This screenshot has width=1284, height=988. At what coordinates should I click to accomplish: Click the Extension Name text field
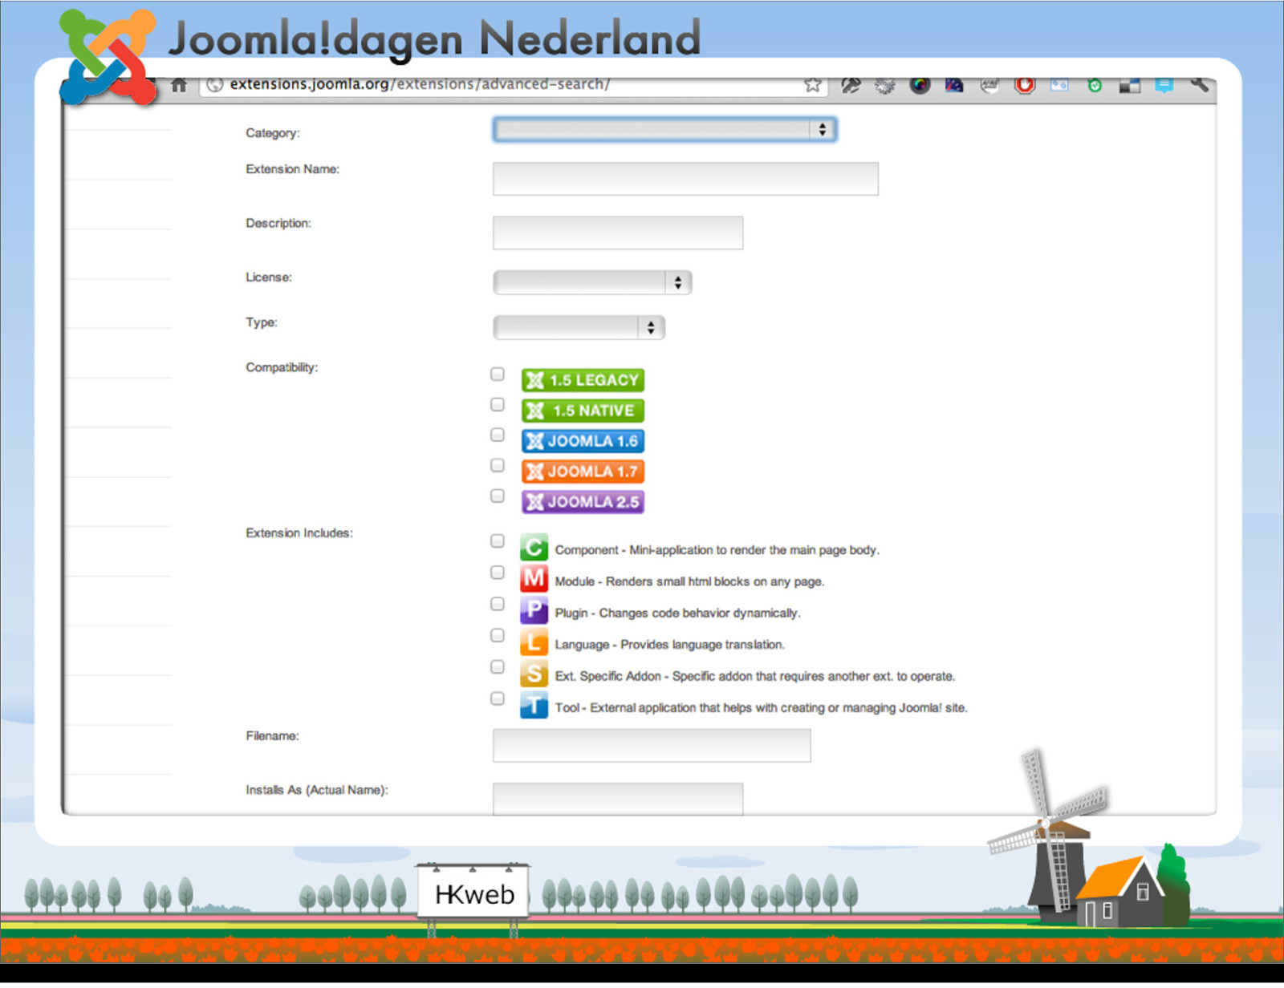[685, 179]
